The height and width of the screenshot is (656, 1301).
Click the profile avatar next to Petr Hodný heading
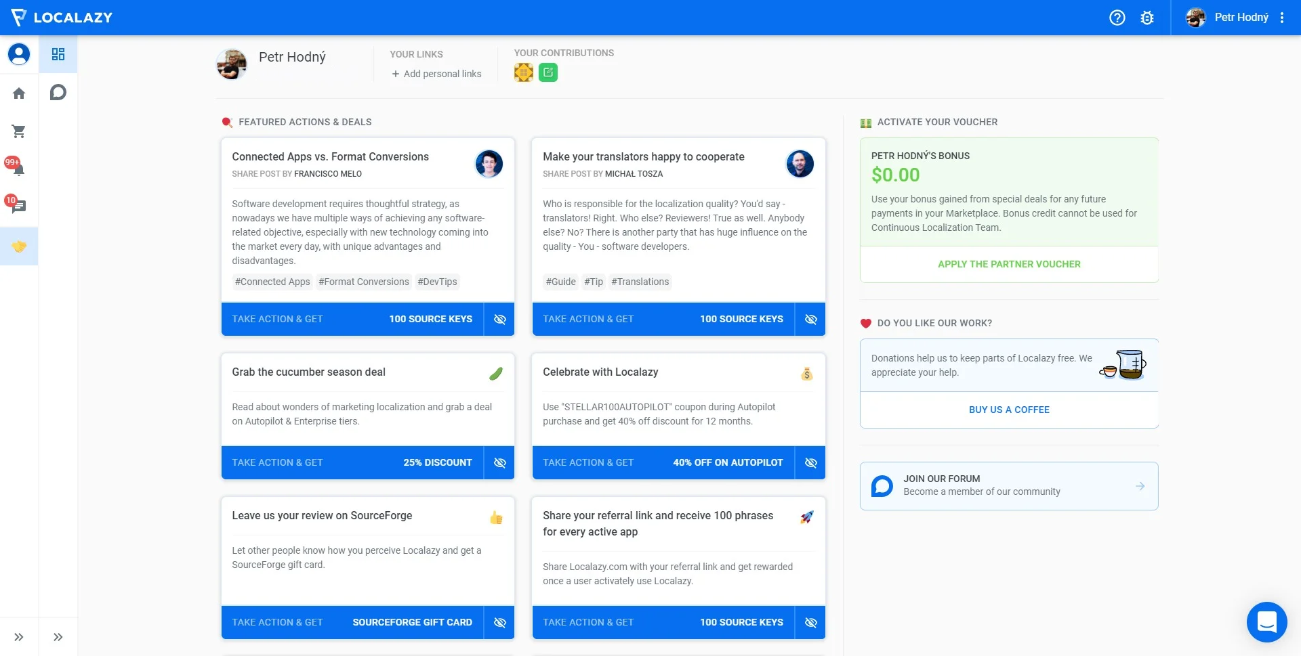232,64
